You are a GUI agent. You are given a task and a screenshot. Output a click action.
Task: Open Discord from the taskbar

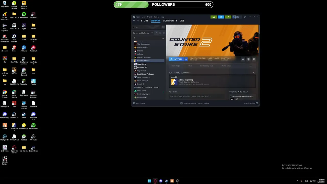click(x=161, y=181)
